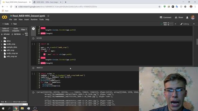Run the scipy loadmat cell

[33, 74]
